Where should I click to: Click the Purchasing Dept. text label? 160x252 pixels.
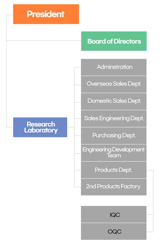pos(114,136)
